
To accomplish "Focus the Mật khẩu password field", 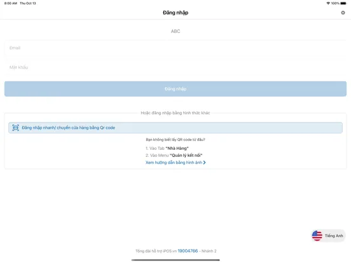I will pos(175,67).
